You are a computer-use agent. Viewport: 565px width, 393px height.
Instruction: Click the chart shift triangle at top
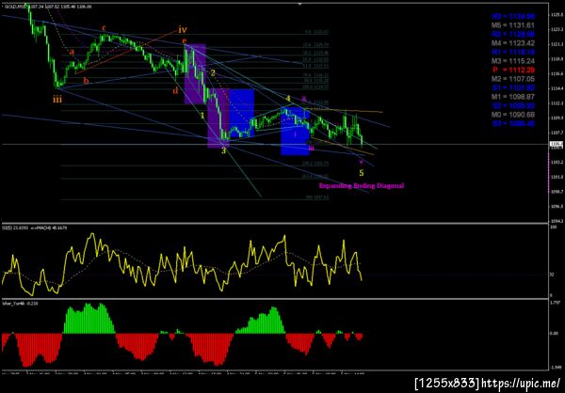point(299,4)
